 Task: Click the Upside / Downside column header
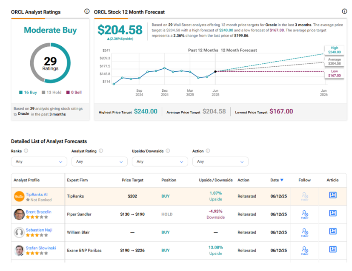216,180
